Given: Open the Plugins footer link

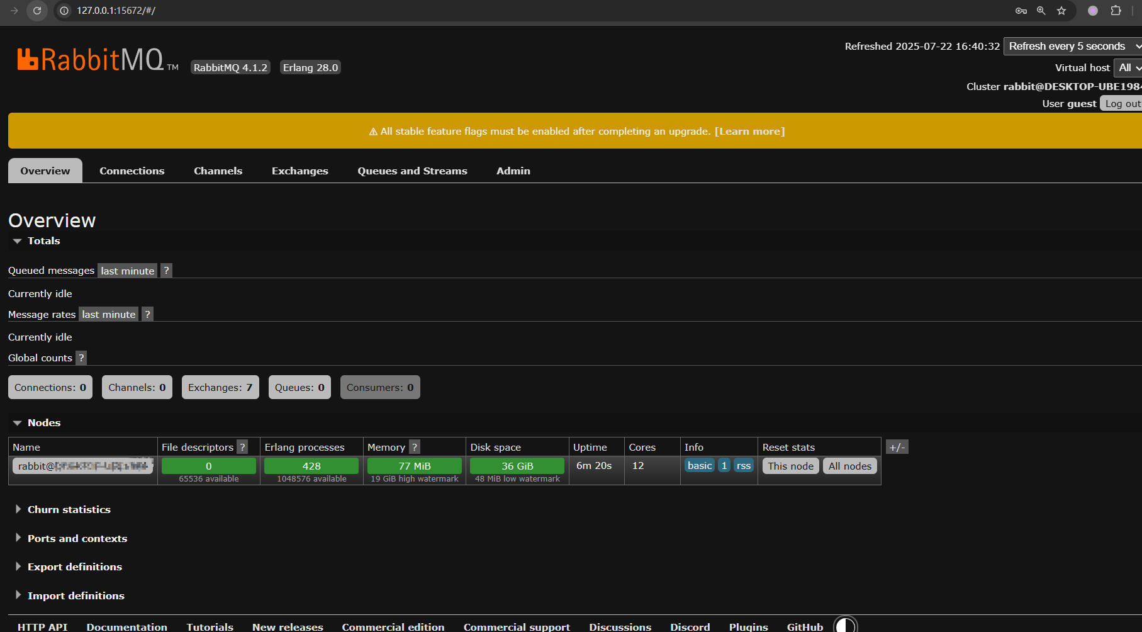Looking at the screenshot, I should tap(749, 627).
